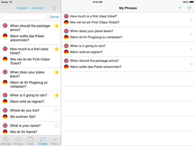Tap the favorites star outline in header
This screenshot has height=146, width=195.
coord(54,8)
